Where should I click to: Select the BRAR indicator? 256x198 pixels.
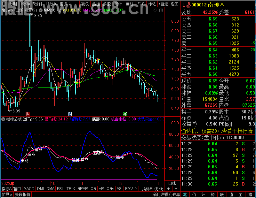[x=83, y=189]
